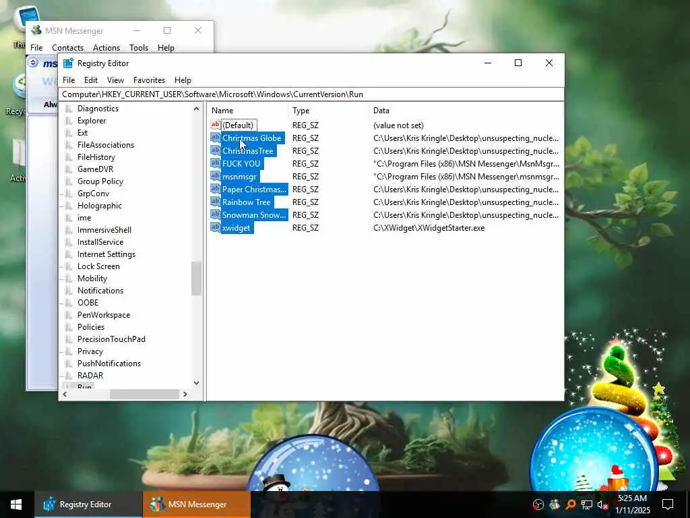Switch to Registry Editor taskbar button

pyautogui.click(x=88, y=505)
